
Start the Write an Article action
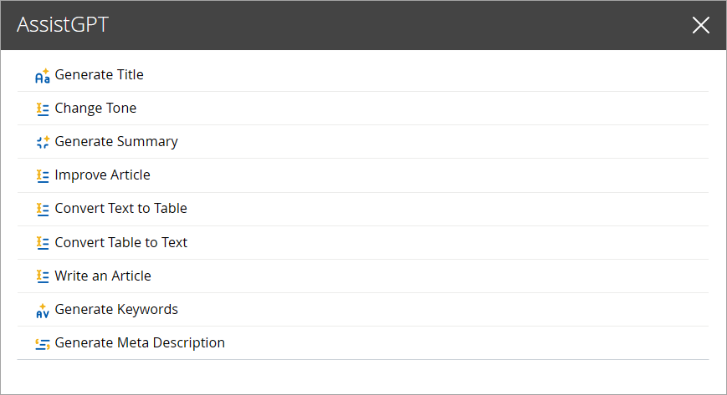pyautogui.click(x=103, y=276)
